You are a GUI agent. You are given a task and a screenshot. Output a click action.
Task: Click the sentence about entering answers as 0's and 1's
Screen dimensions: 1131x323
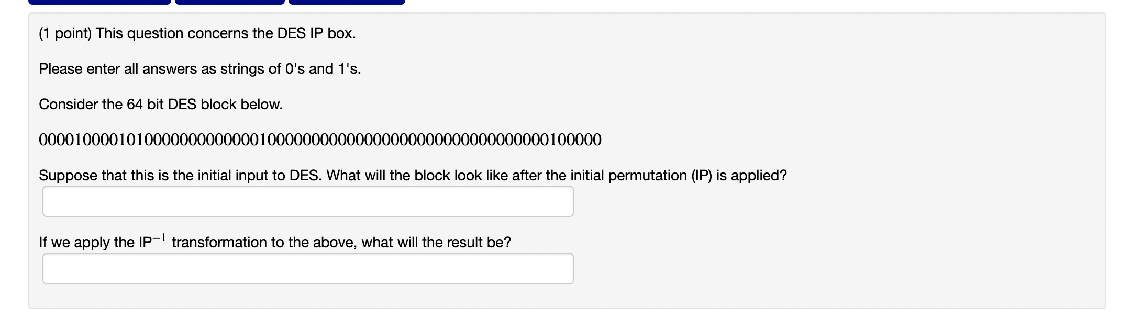tap(201, 68)
